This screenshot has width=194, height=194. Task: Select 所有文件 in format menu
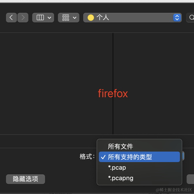click(x=139, y=146)
